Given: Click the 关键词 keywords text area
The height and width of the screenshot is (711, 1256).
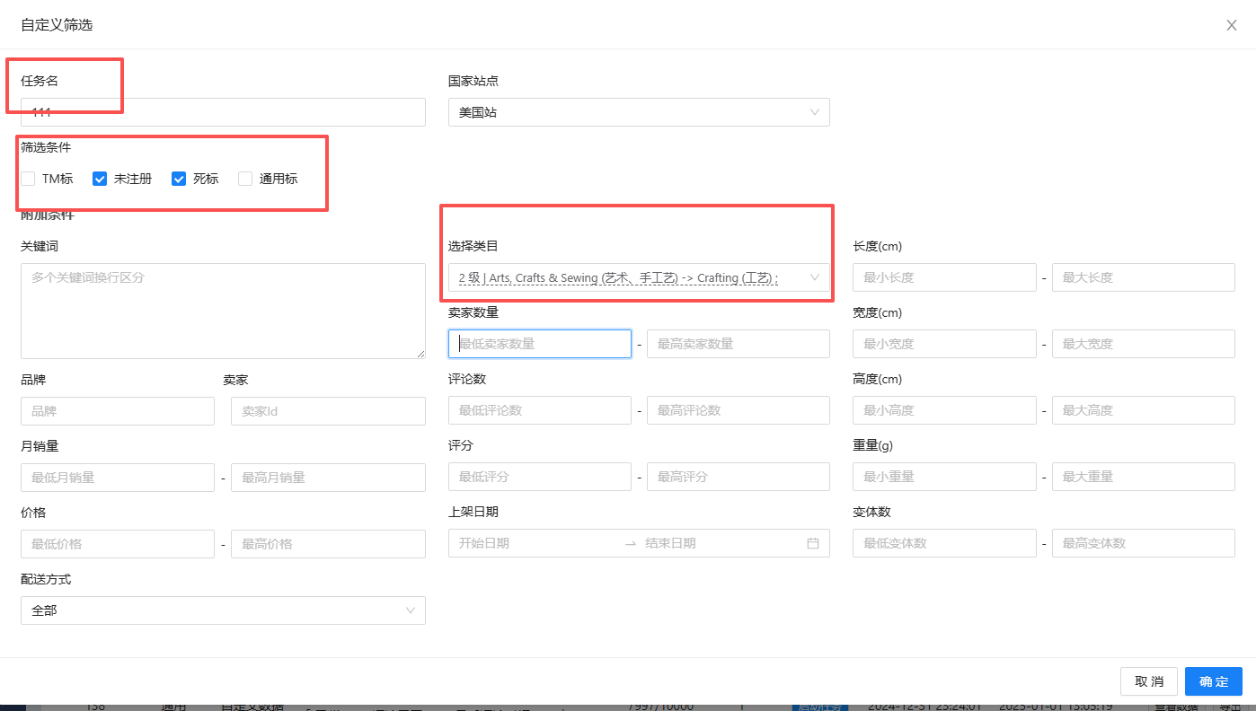Looking at the screenshot, I should click(223, 311).
